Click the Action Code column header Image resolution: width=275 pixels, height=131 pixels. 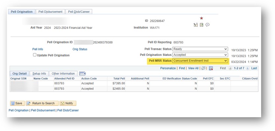coord(89,78)
